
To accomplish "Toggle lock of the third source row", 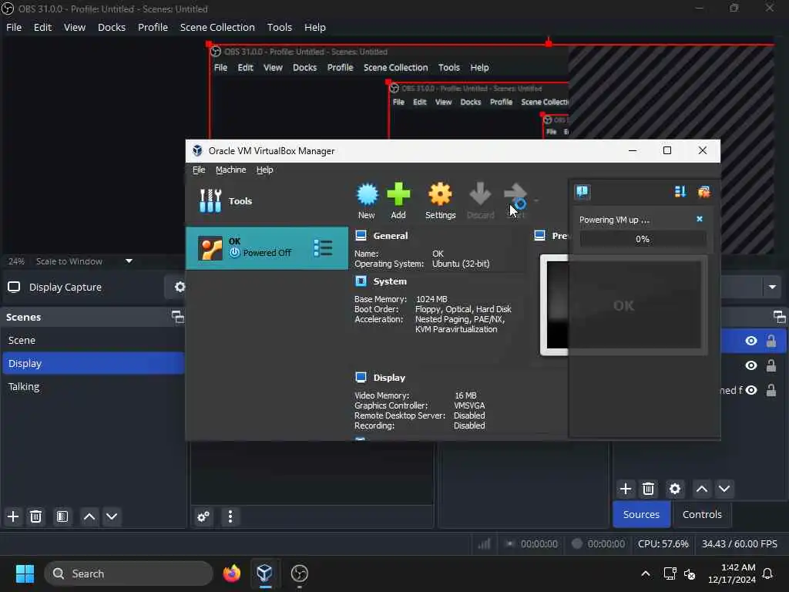I will coord(771,390).
